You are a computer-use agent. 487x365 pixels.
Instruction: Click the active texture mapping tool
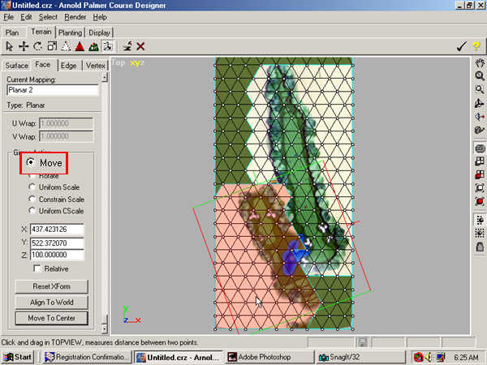(x=108, y=46)
